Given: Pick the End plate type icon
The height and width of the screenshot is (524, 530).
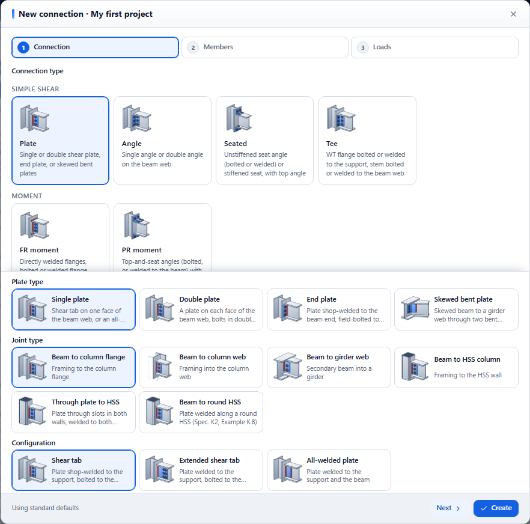Looking at the screenshot, I should pos(288,308).
